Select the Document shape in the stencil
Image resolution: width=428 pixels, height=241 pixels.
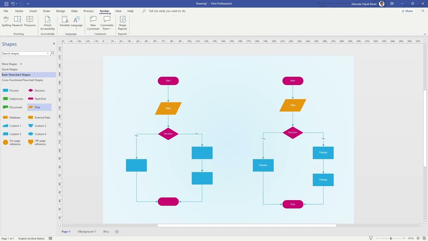tap(12, 107)
